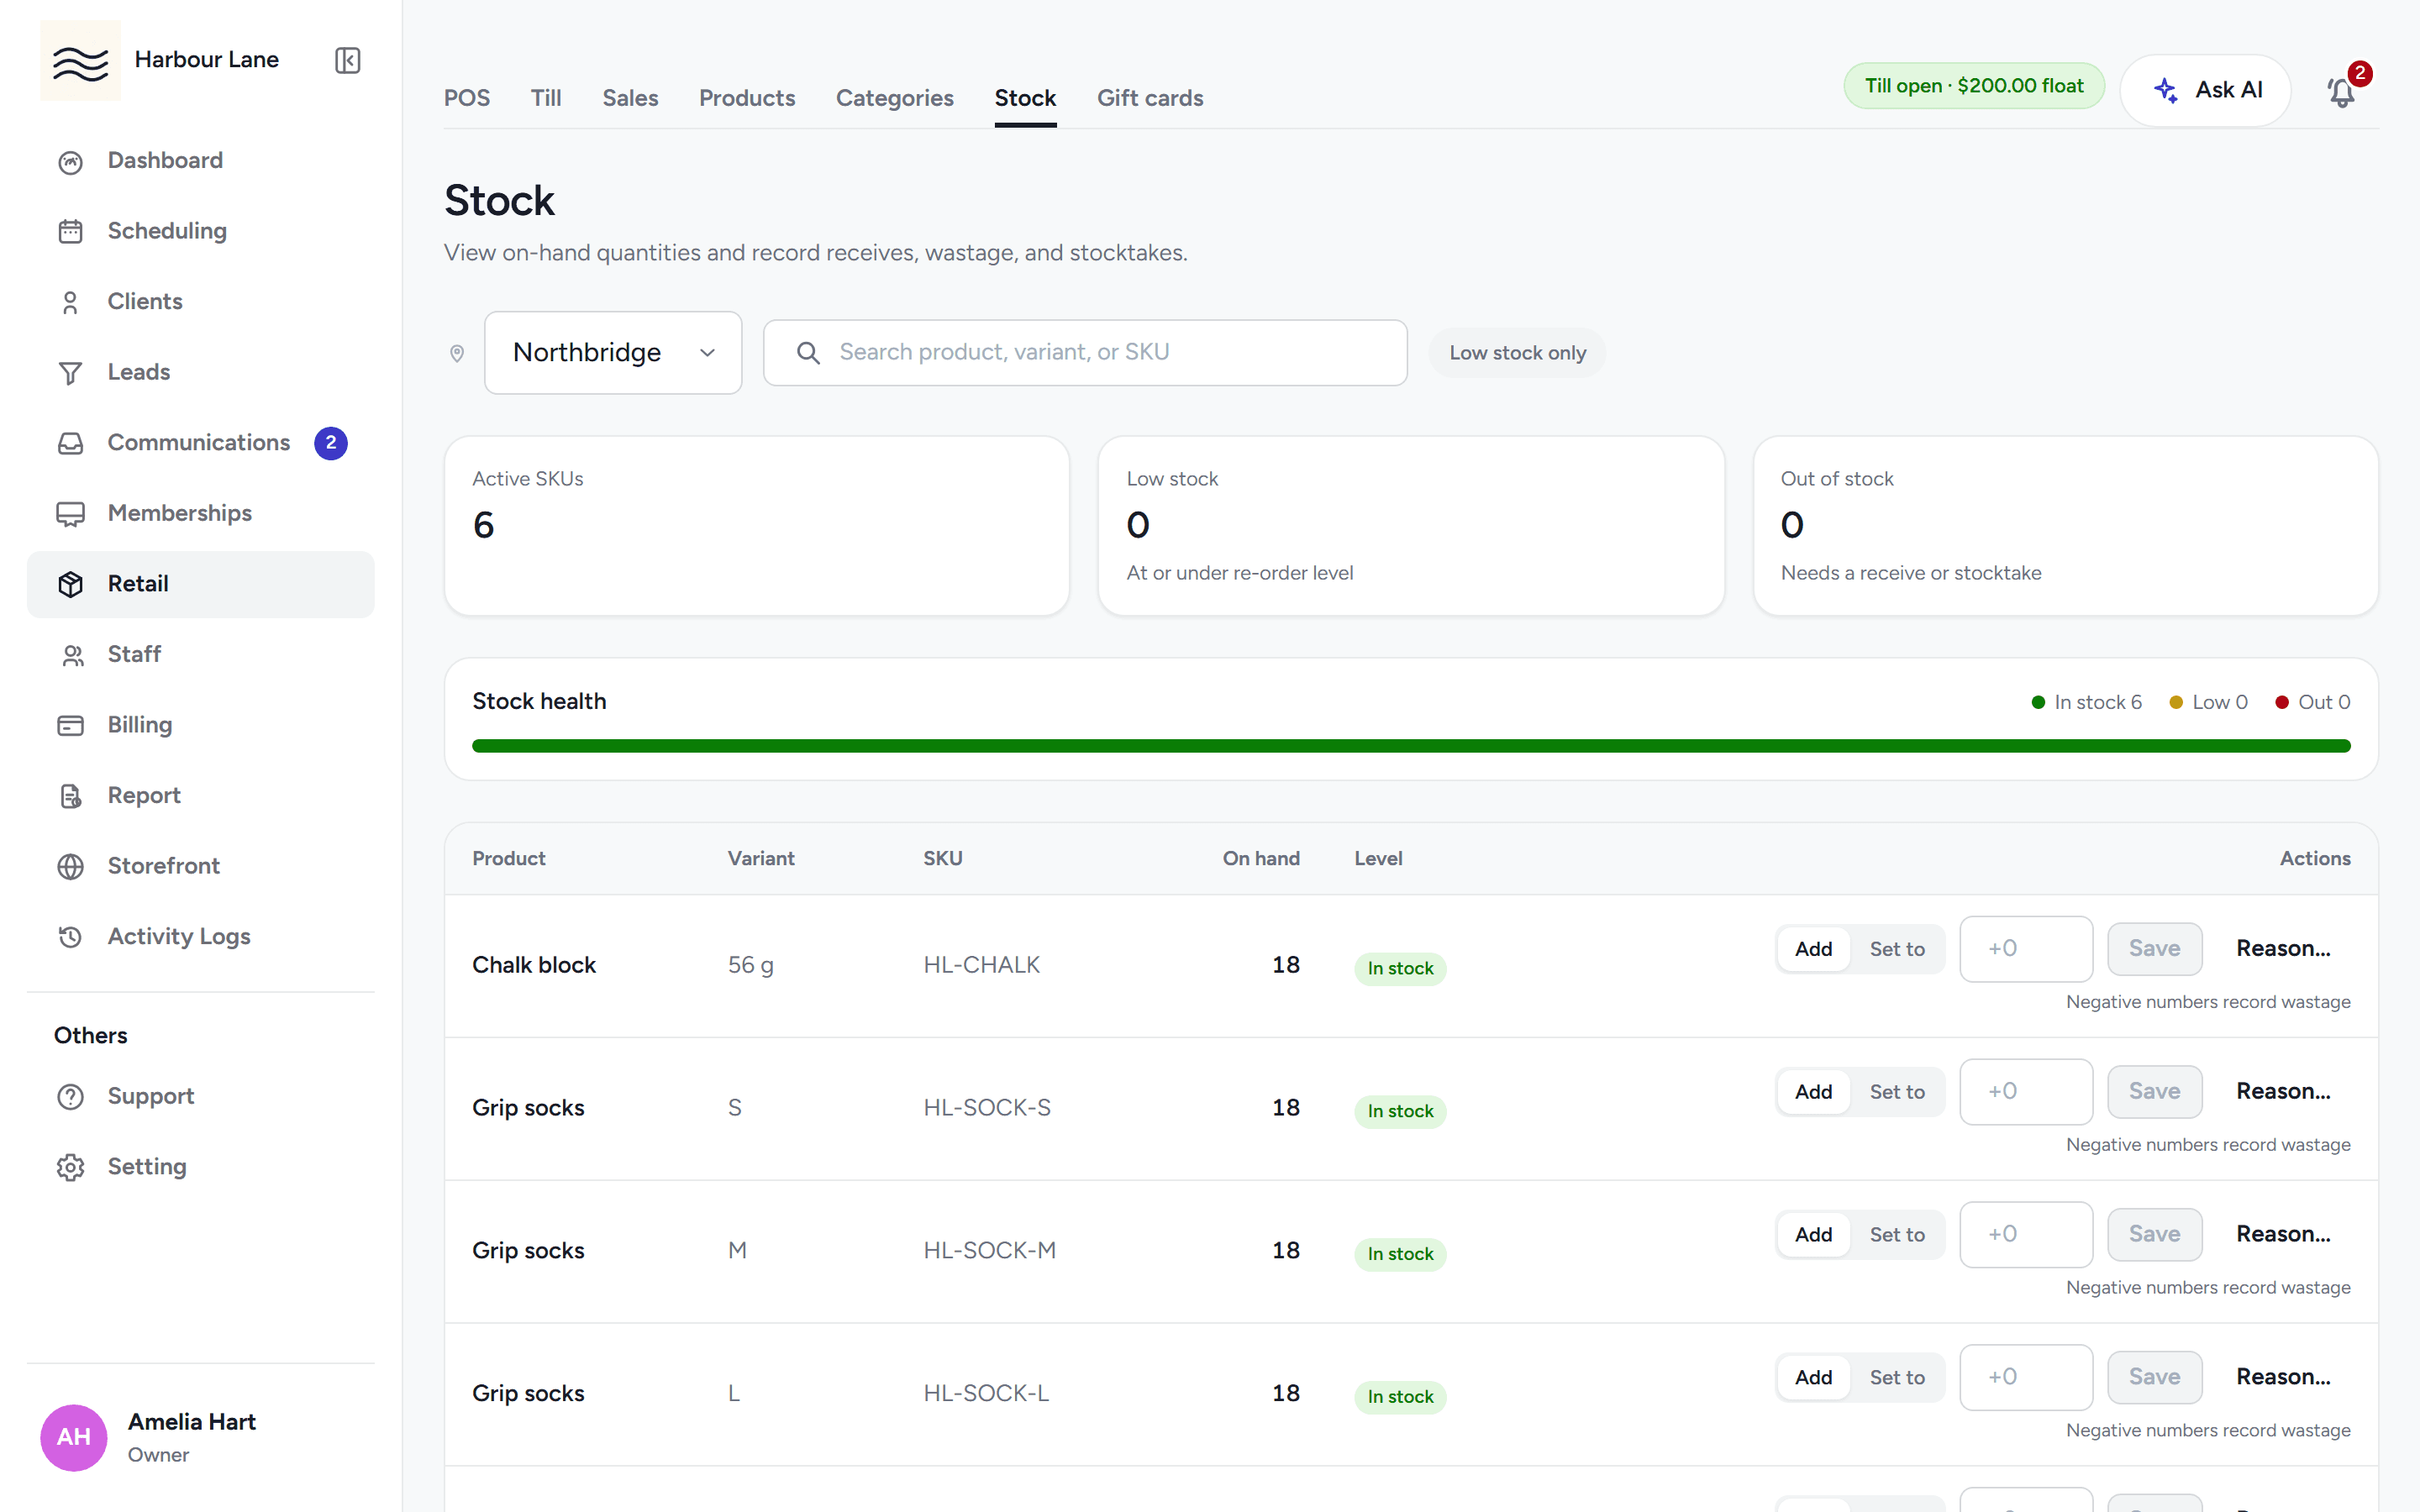Open the Ask AI assistant
Viewport: 2420px width, 1512px height.
[2206, 90]
